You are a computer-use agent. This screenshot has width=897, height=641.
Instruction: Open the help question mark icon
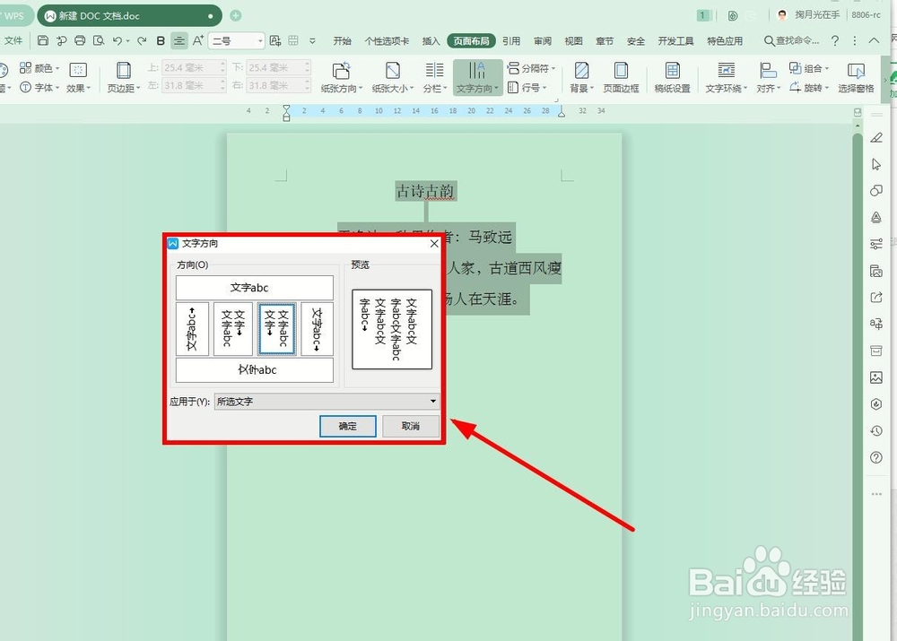click(x=835, y=40)
